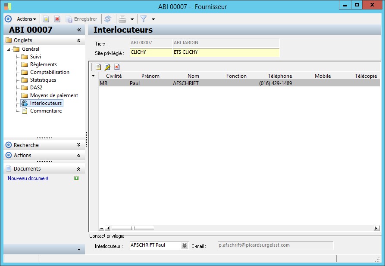This screenshot has width=385, height=266.
Task: Sort by the Télécopie column header
Action: [x=366, y=76]
